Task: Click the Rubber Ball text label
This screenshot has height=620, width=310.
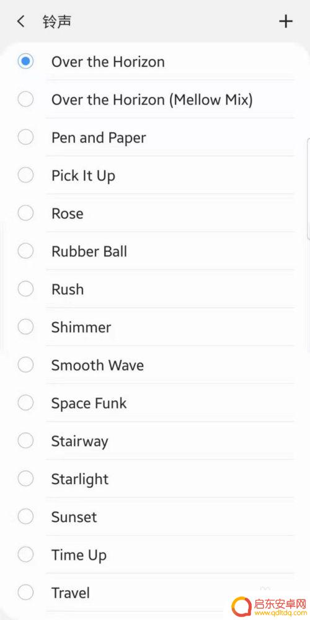Action: point(89,251)
